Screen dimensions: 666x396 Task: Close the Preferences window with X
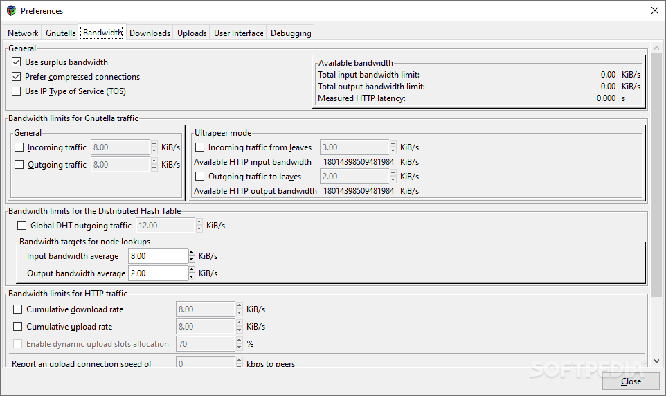tap(654, 10)
